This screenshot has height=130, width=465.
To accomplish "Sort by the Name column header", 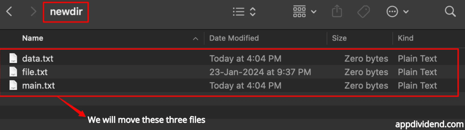I will 33,38.
